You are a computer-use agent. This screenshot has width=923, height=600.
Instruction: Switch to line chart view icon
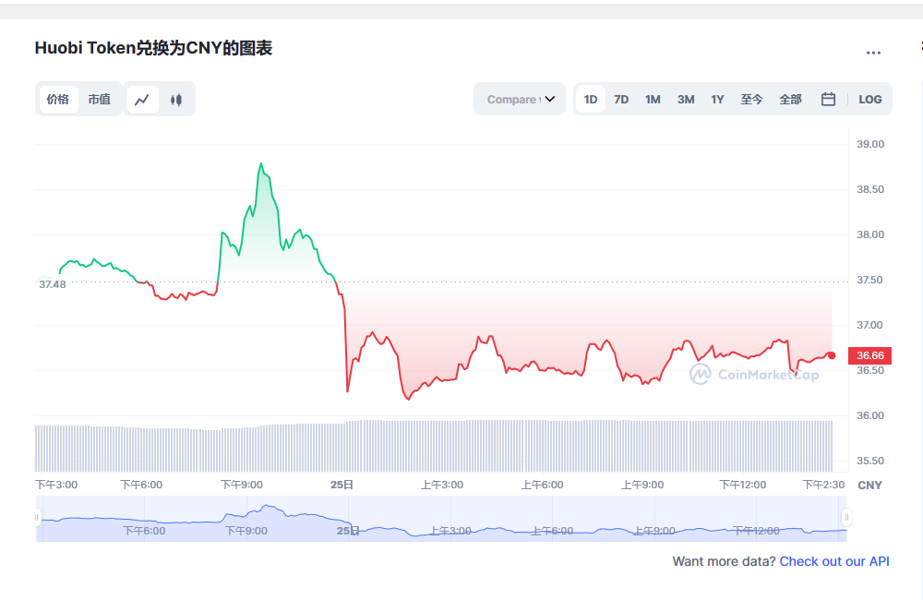tap(142, 100)
